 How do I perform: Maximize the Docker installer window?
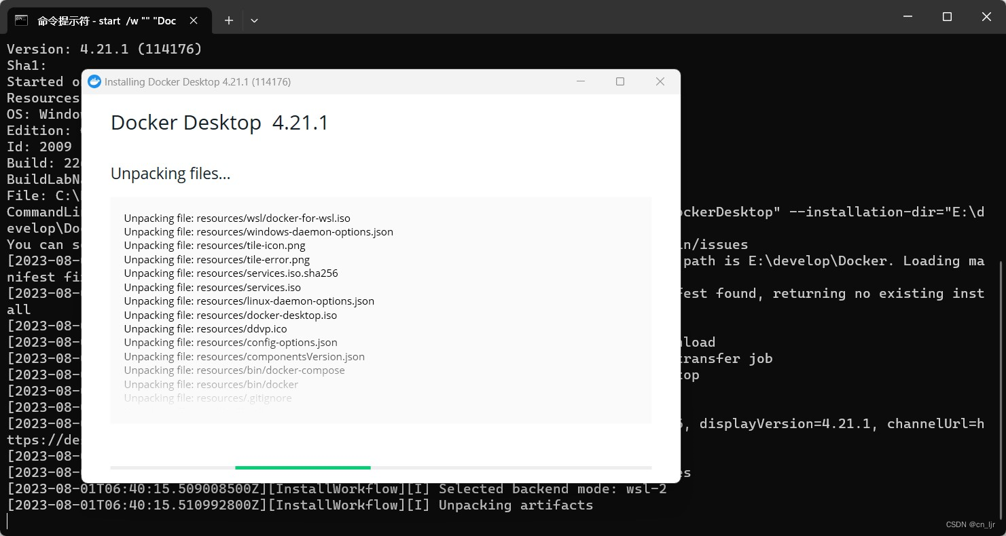(620, 81)
